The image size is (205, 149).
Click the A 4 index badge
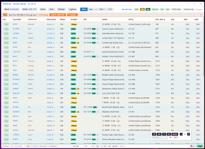coord(168,10)
